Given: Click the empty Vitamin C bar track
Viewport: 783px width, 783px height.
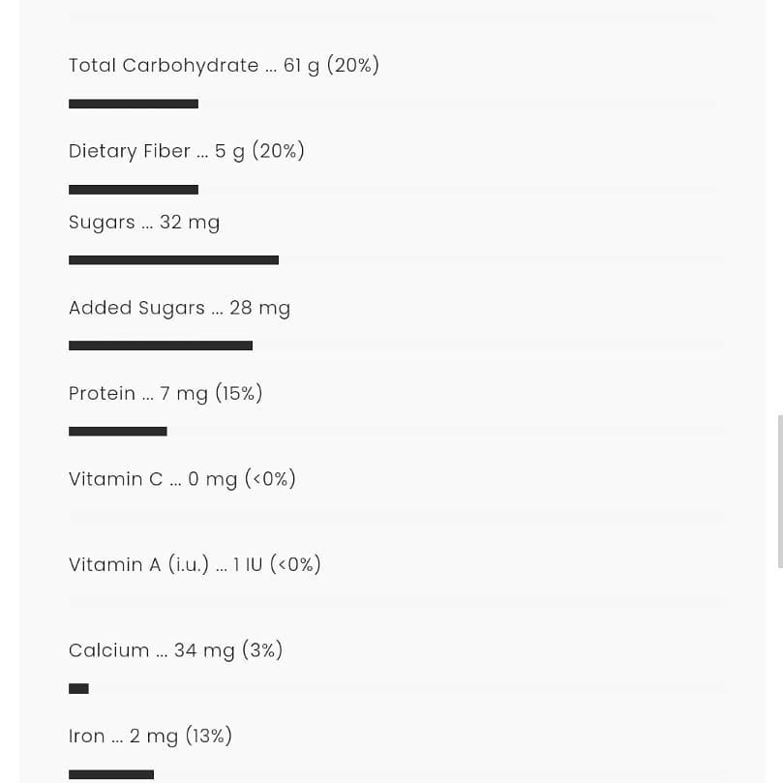Looking at the screenshot, I should point(396,517).
